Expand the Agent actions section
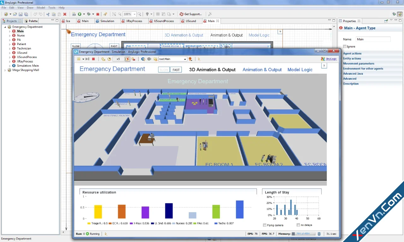404x242 pixels. point(352,54)
